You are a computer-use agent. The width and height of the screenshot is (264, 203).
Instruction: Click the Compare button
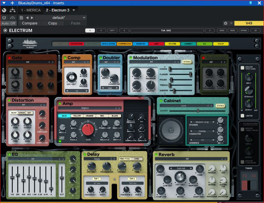[x=29, y=23]
